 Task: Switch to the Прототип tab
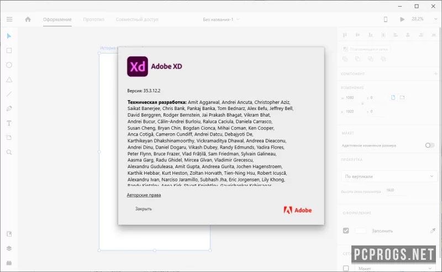click(x=93, y=19)
